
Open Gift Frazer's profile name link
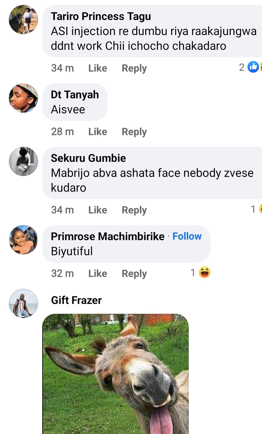click(x=76, y=300)
